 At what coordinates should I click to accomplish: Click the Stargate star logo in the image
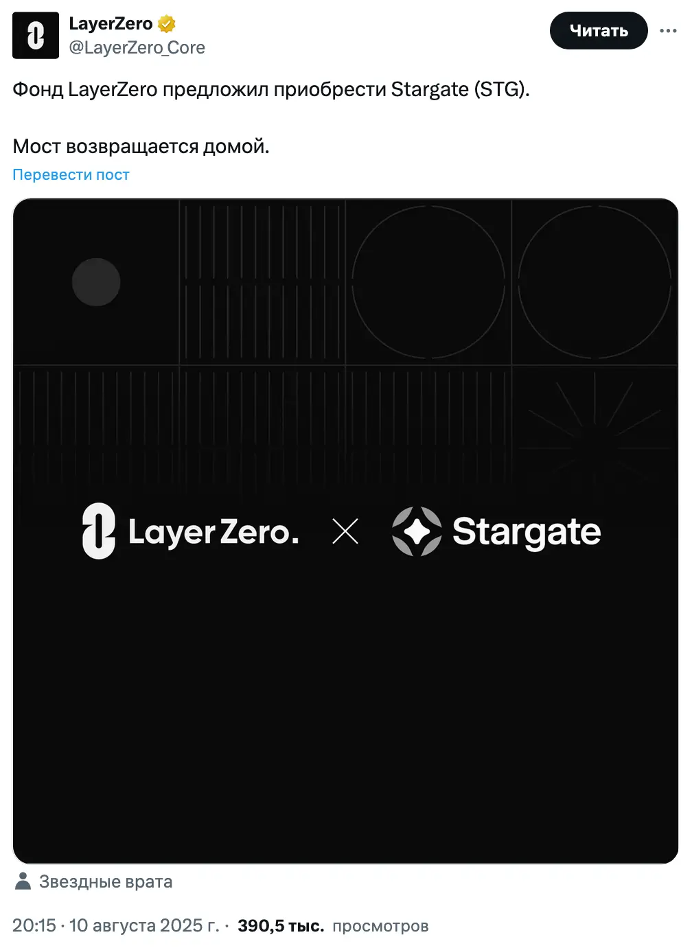pos(416,531)
